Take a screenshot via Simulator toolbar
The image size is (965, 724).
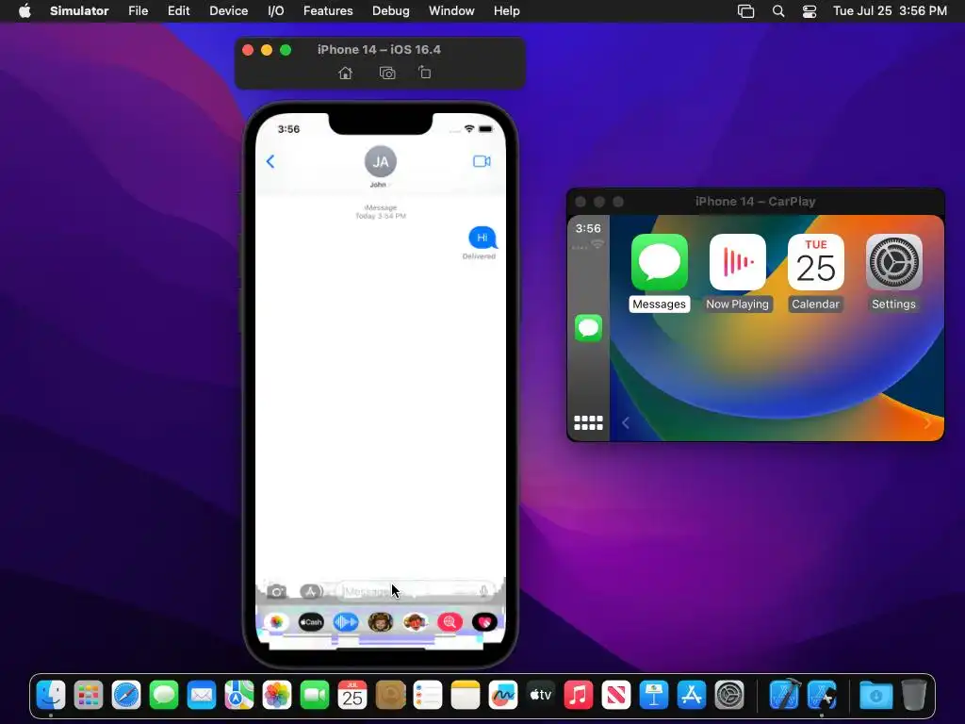pos(387,74)
